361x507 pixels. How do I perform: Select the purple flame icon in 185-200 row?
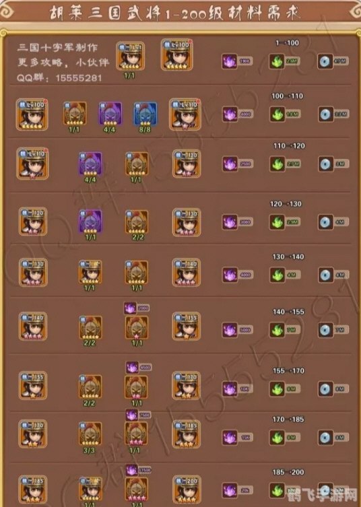coord(230,491)
